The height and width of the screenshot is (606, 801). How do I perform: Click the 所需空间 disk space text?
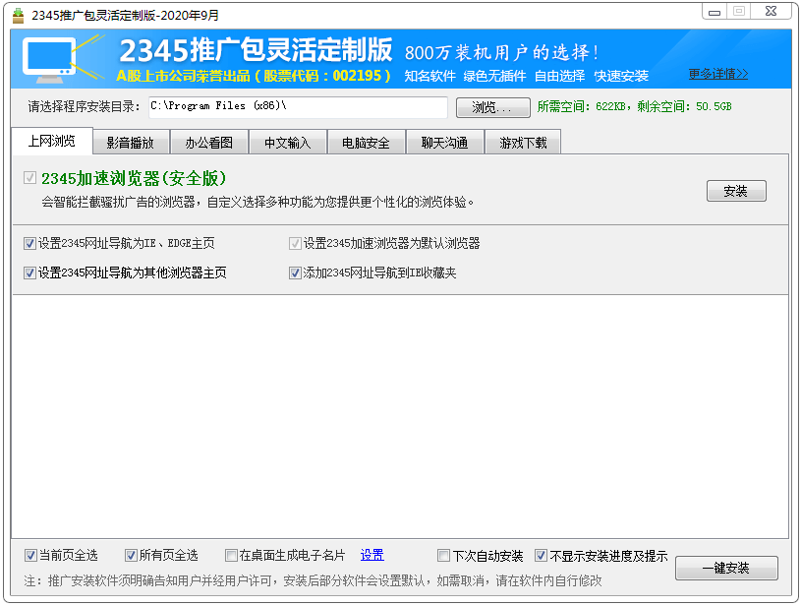(634, 107)
